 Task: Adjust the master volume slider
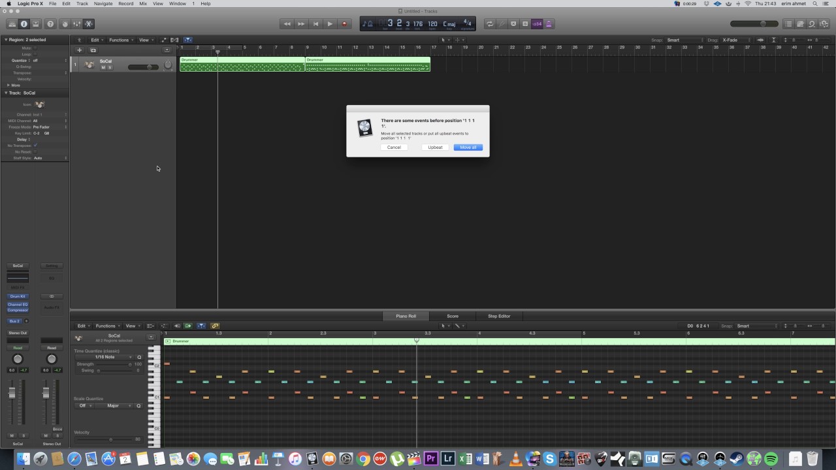point(754,24)
